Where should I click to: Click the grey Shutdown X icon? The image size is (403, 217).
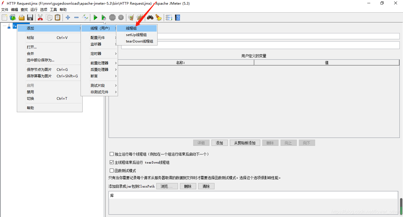(121, 17)
